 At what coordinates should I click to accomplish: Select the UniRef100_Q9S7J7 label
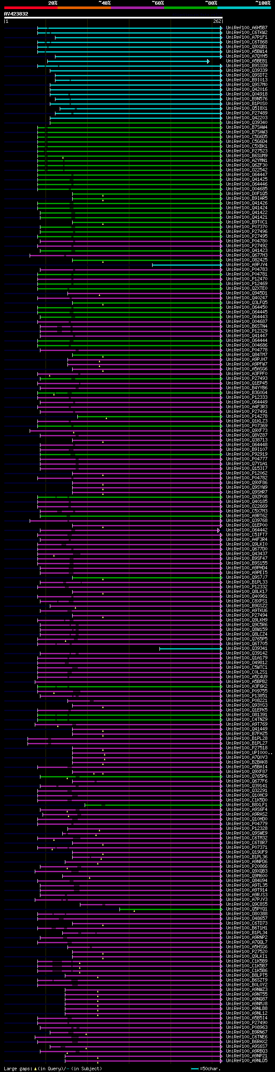[x=247, y=578]
